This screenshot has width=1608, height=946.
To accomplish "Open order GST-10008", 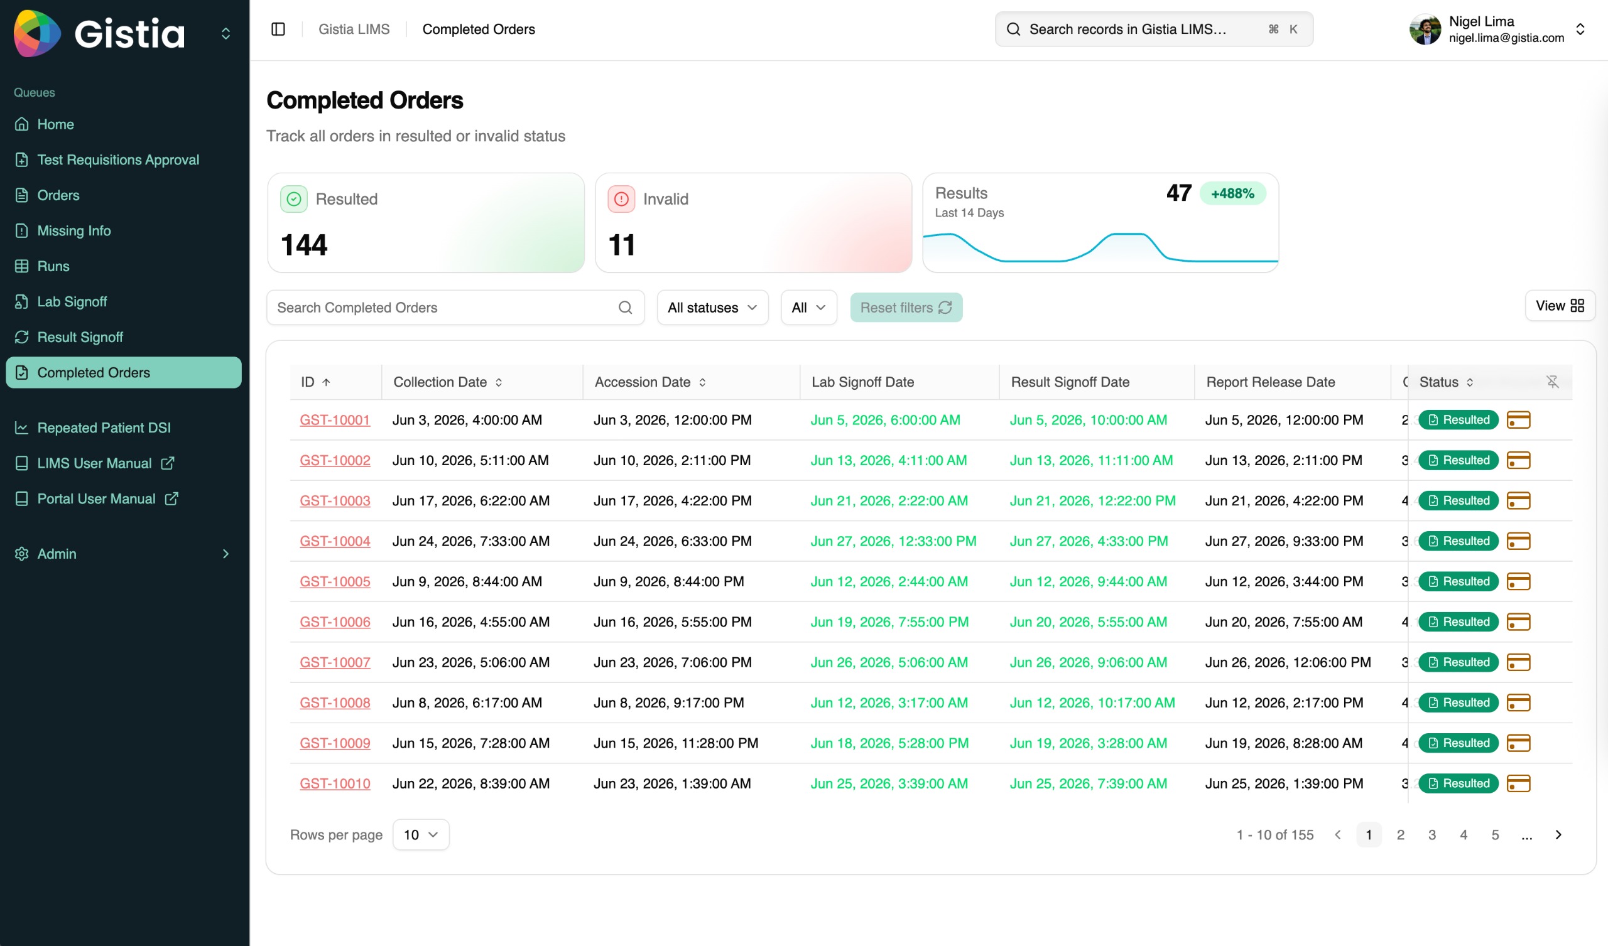I will tap(335, 702).
